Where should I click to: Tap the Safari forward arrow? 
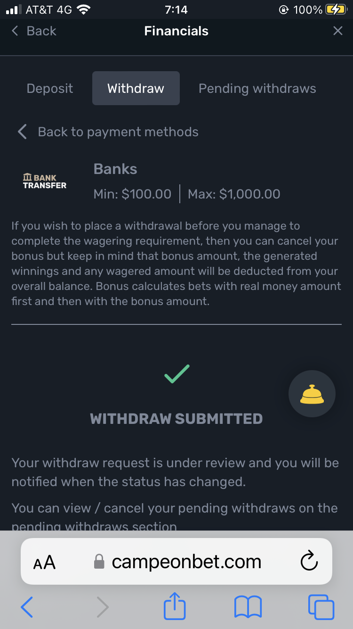pyautogui.click(x=102, y=606)
